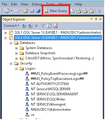Open the Help menu
Image resolution: width=105 pixels, height=121 pixels.
(x=78, y=4)
